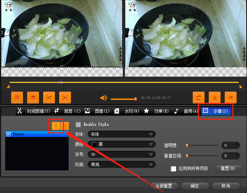Cancel with the 取消 button

point(226,186)
